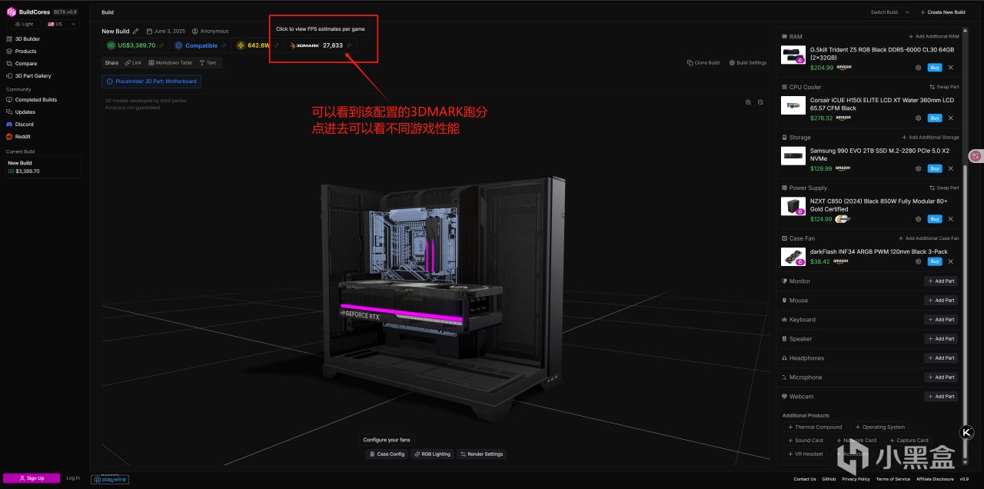Remove the G.Skill Trident Z5 RAM
984x489 pixels.
951,68
